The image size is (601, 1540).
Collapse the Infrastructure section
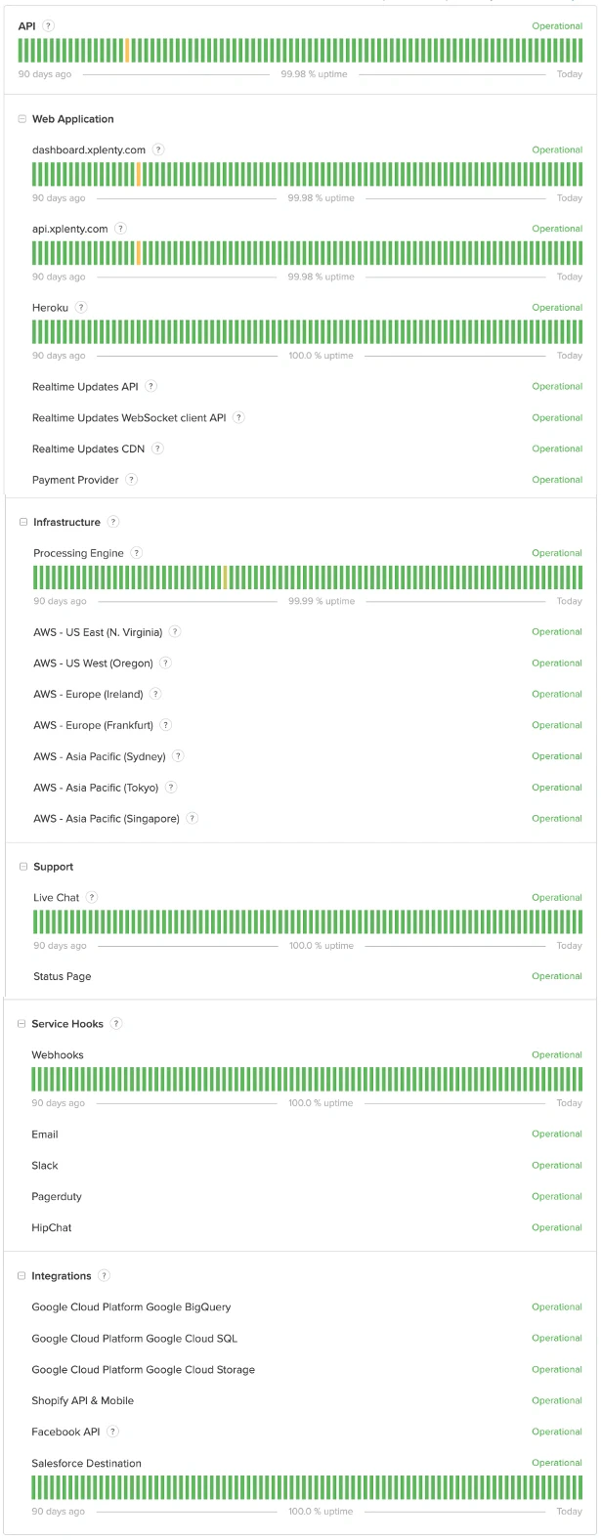coord(23,522)
